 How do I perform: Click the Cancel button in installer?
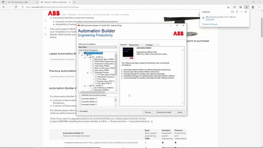(x=180, y=112)
